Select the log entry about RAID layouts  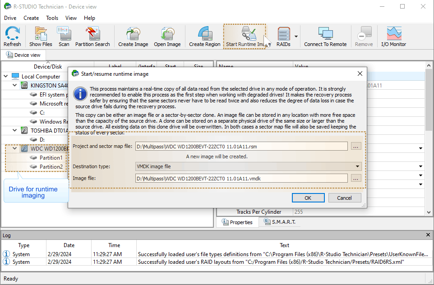pos(217,262)
